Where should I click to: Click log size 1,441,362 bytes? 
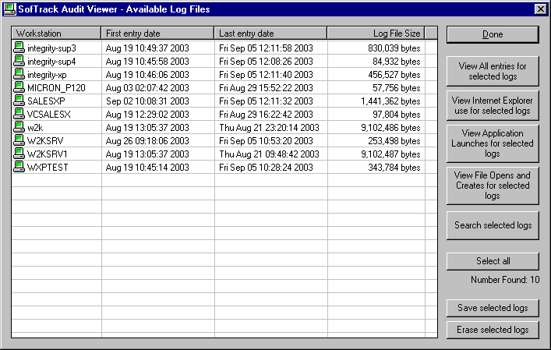[x=390, y=101]
